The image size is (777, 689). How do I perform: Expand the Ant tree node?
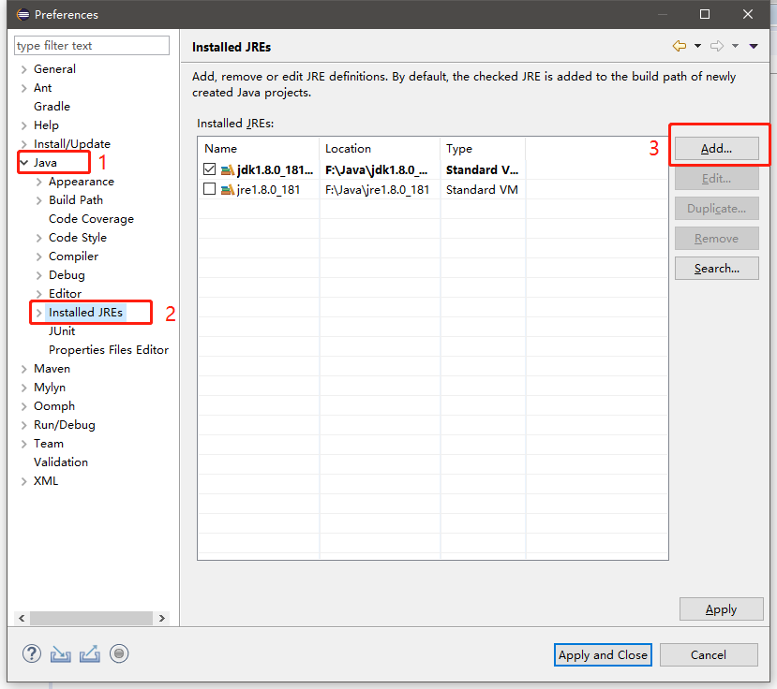tap(23, 88)
